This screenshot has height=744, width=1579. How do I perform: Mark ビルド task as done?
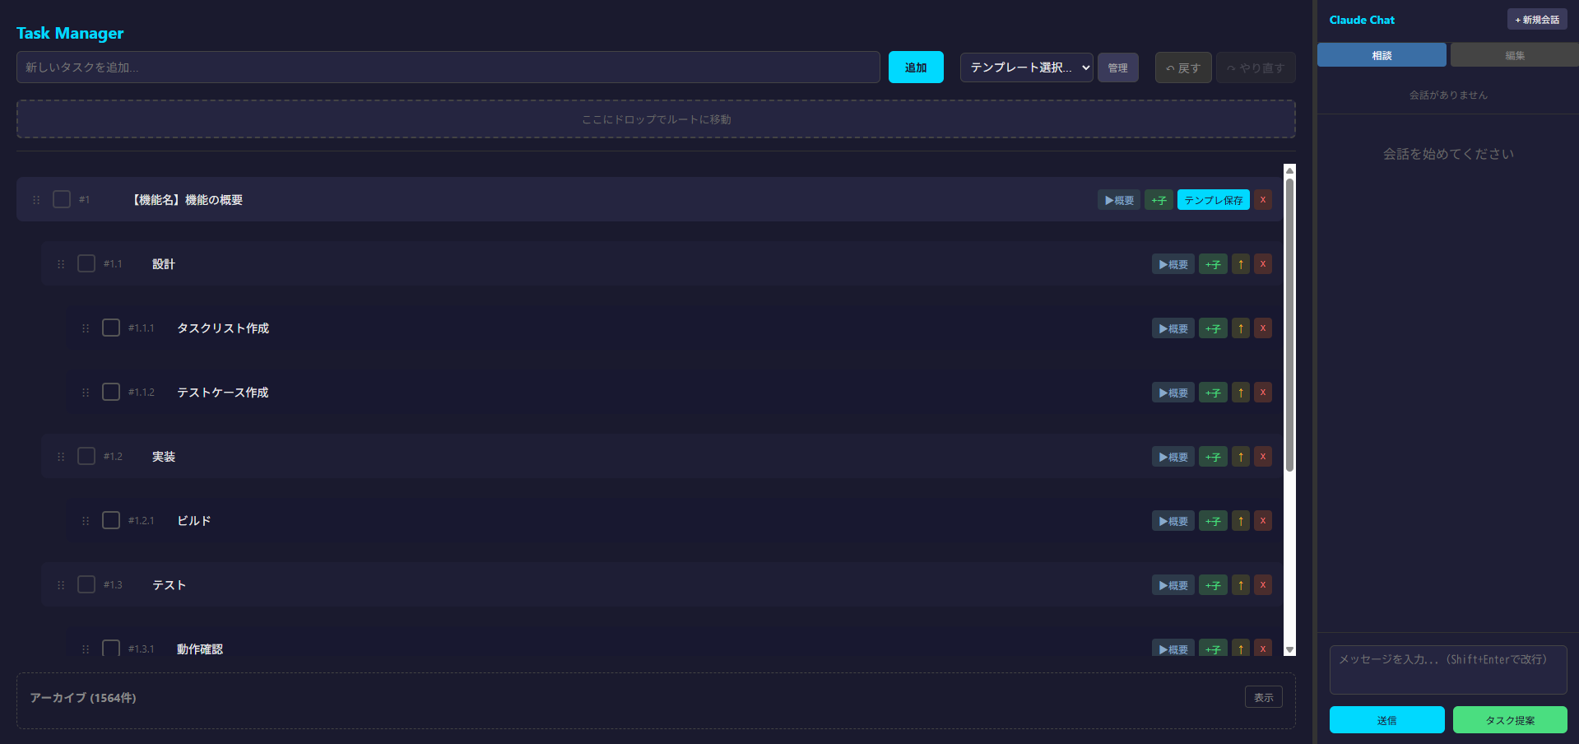click(x=111, y=520)
